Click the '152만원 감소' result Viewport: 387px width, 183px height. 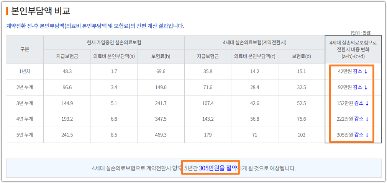coord(353,103)
